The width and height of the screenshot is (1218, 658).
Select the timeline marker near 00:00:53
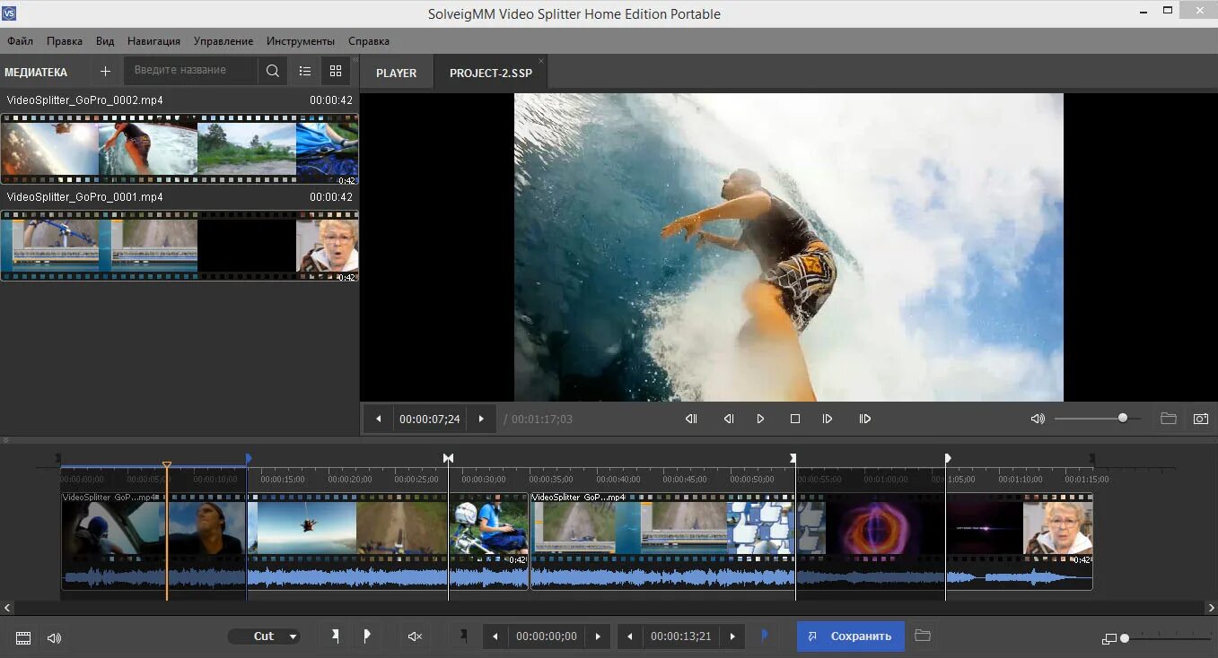[x=793, y=458]
